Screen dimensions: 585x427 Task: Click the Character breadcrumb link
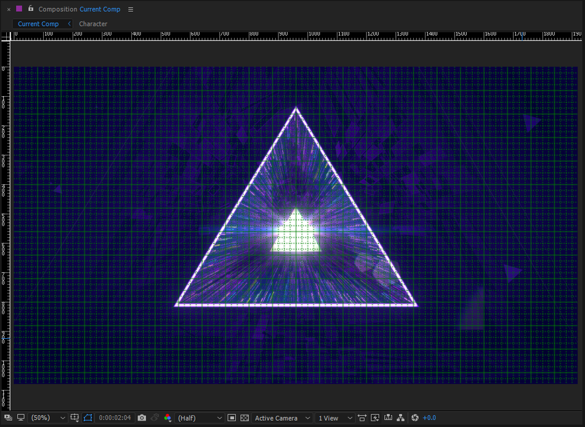[x=93, y=23]
